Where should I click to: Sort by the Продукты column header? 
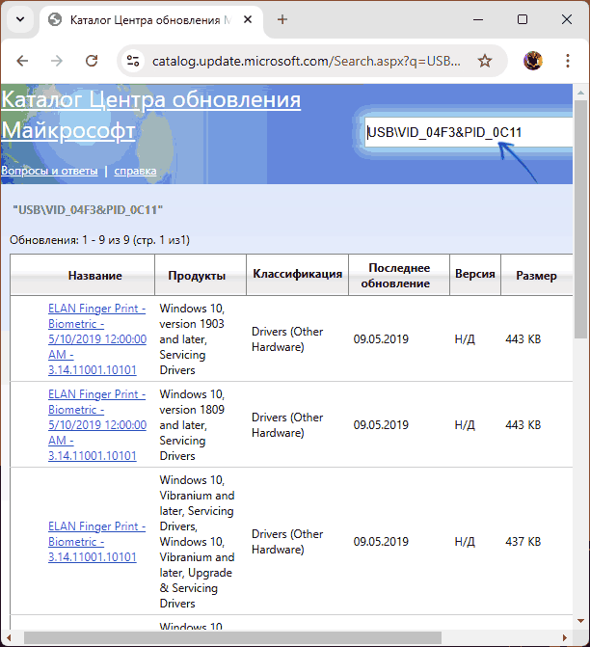[x=197, y=276]
